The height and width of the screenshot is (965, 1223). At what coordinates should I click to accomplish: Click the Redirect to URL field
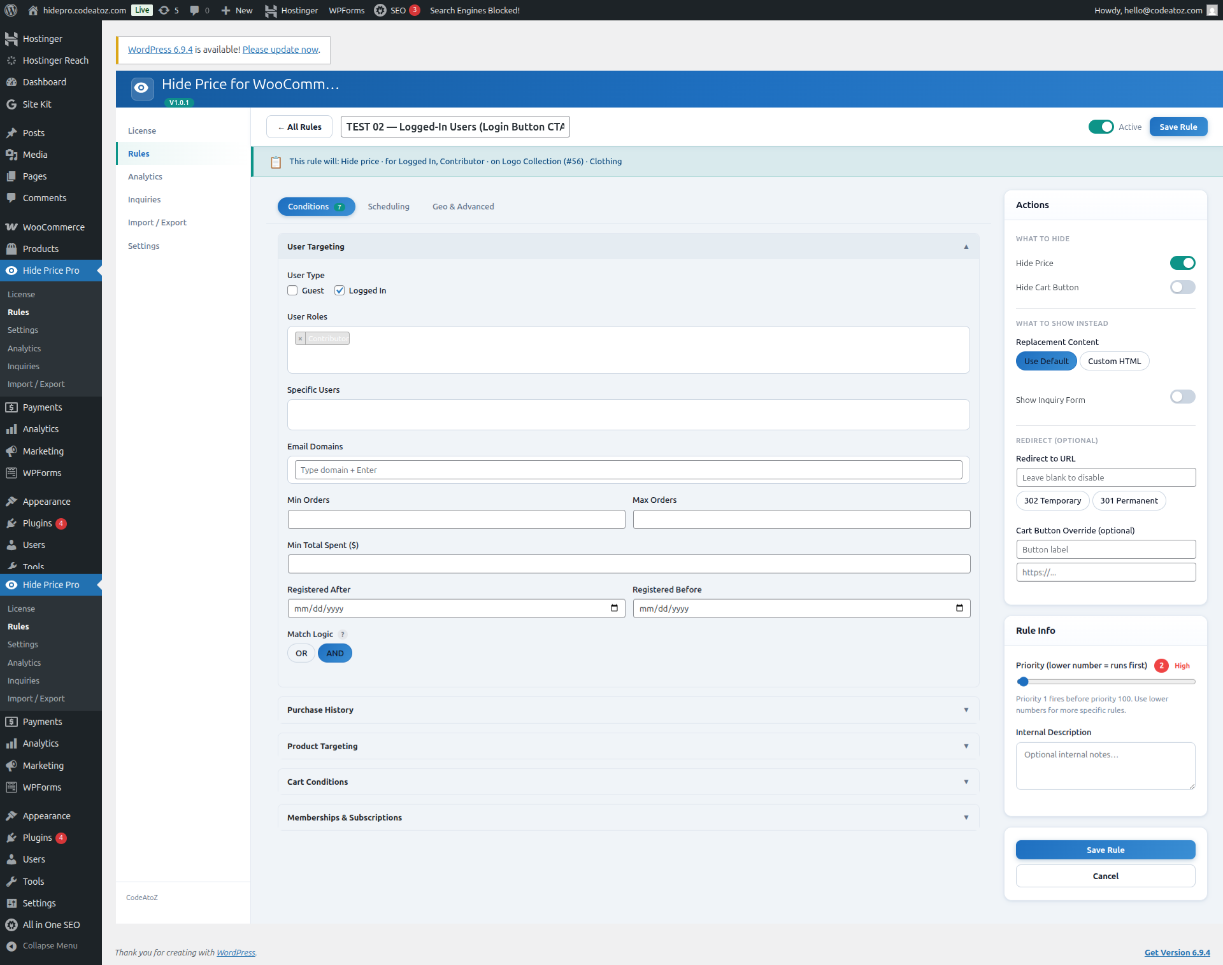coord(1106,477)
